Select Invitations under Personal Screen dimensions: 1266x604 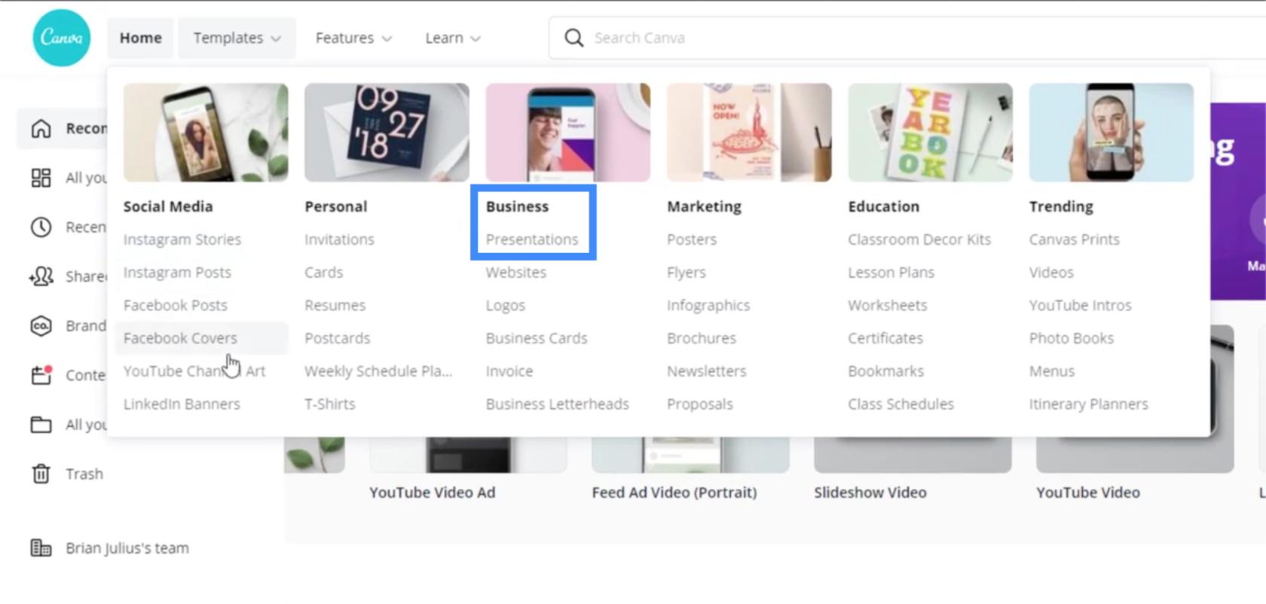click(339, 239)
